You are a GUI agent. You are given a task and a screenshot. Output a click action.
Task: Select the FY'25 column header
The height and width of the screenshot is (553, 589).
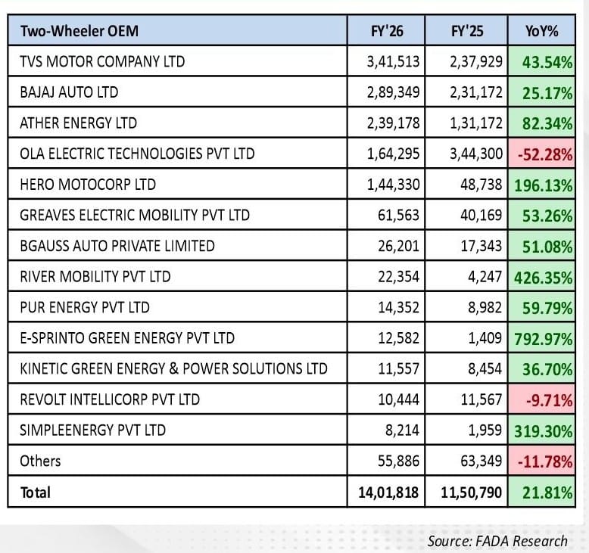click(466, 31)
